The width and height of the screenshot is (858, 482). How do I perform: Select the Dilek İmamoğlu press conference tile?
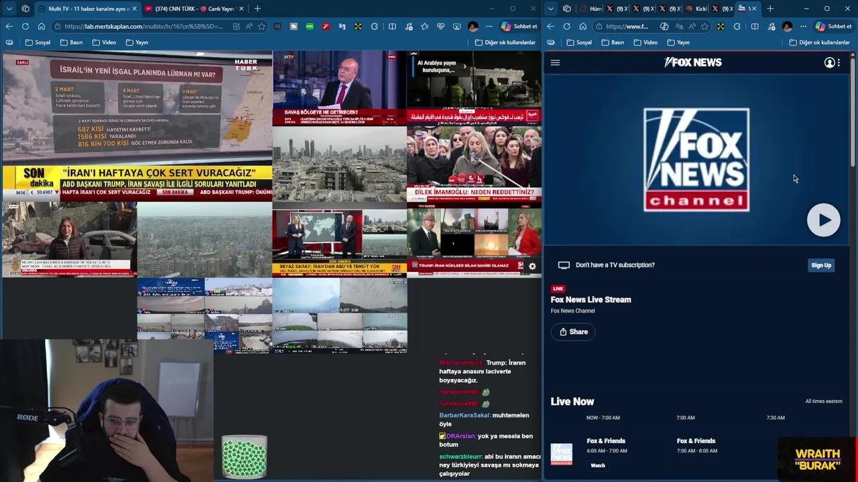(474, 164)
